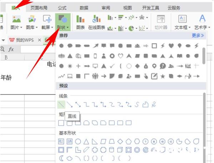214x163 pixels.
Task: Open the 开发工具 ribbon tab
Action: point(151,8)
